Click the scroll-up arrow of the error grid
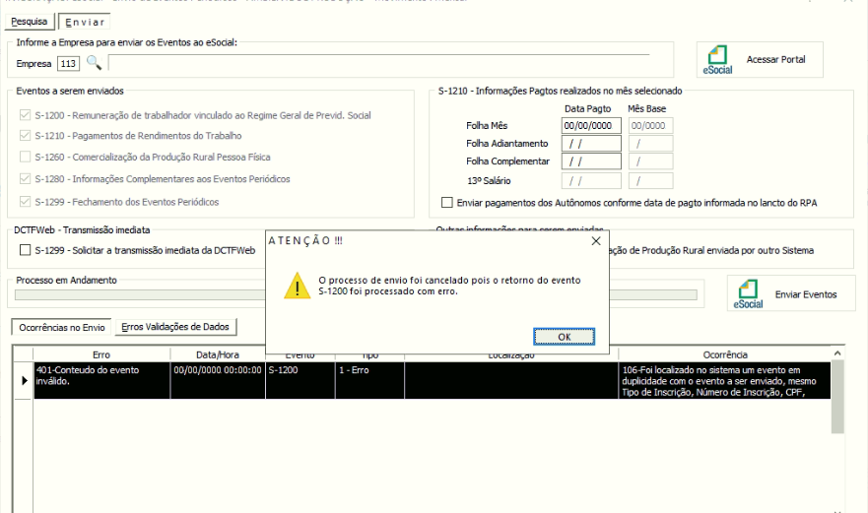This screenshot has width=868, height=513. click(x=837, y=353)
